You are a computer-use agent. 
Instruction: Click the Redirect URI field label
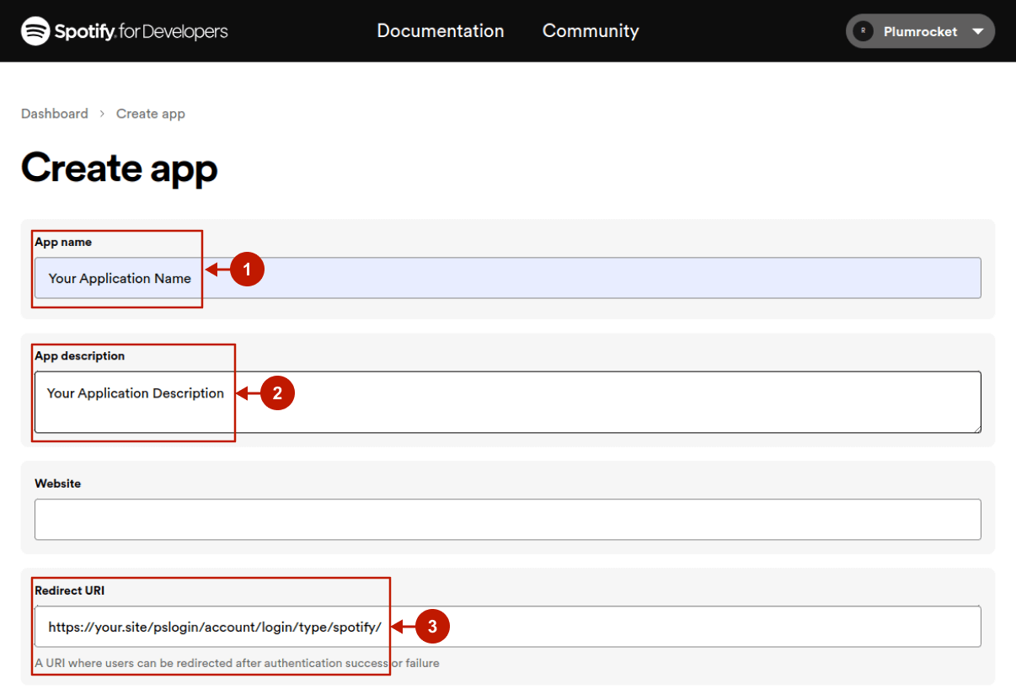pos(69,590)
